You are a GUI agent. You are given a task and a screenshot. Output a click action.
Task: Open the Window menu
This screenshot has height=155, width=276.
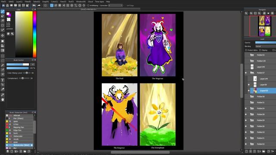(81, 2)
